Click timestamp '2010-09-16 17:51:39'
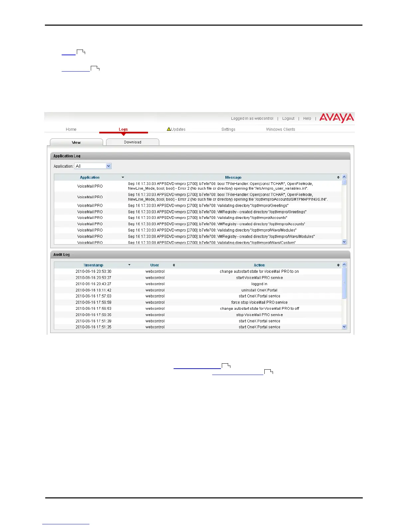The height and width of the screenshot is (527, 407). [93, 321]
